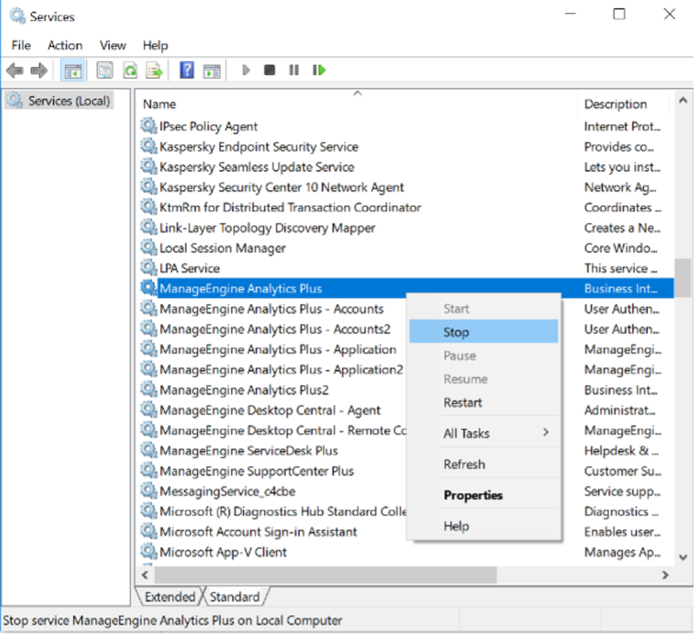
Task: Choose Stop in the context menu
Action: (x=483, y=332)
